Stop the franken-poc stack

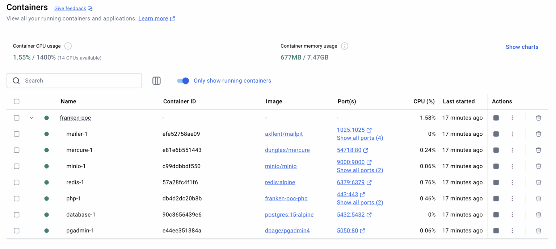[496, 118]
